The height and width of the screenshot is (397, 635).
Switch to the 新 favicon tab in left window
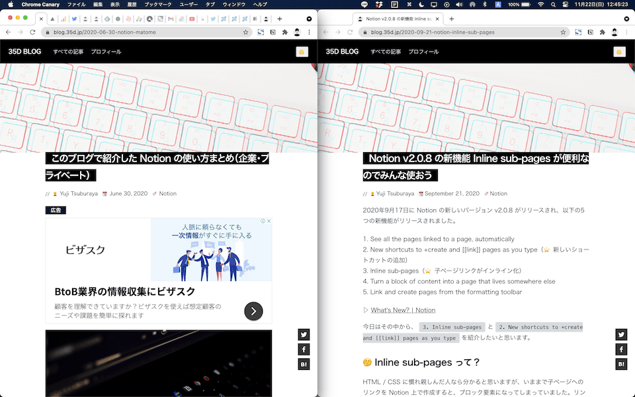click(255, 19)
